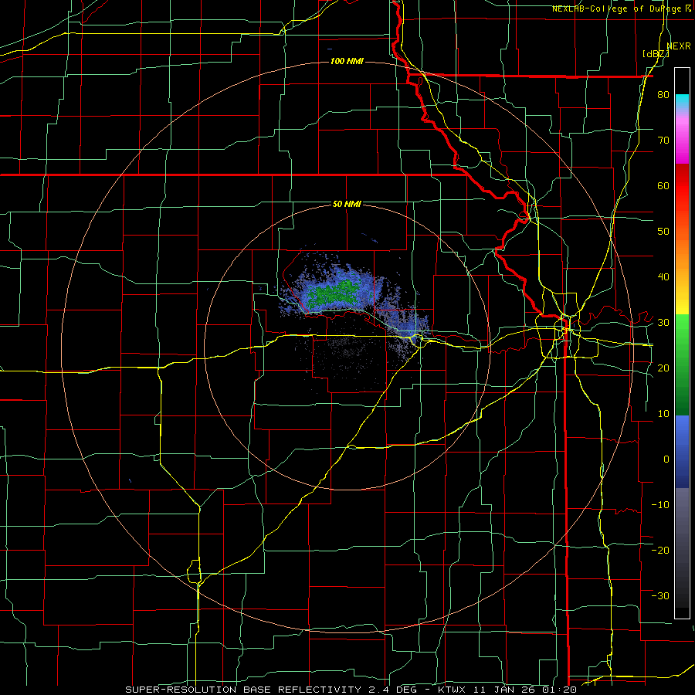
Task: Click the 50 dBZ scale value
Action: (663, 232)
